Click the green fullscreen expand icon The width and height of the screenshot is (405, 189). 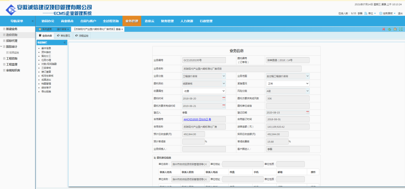(400, 29)
